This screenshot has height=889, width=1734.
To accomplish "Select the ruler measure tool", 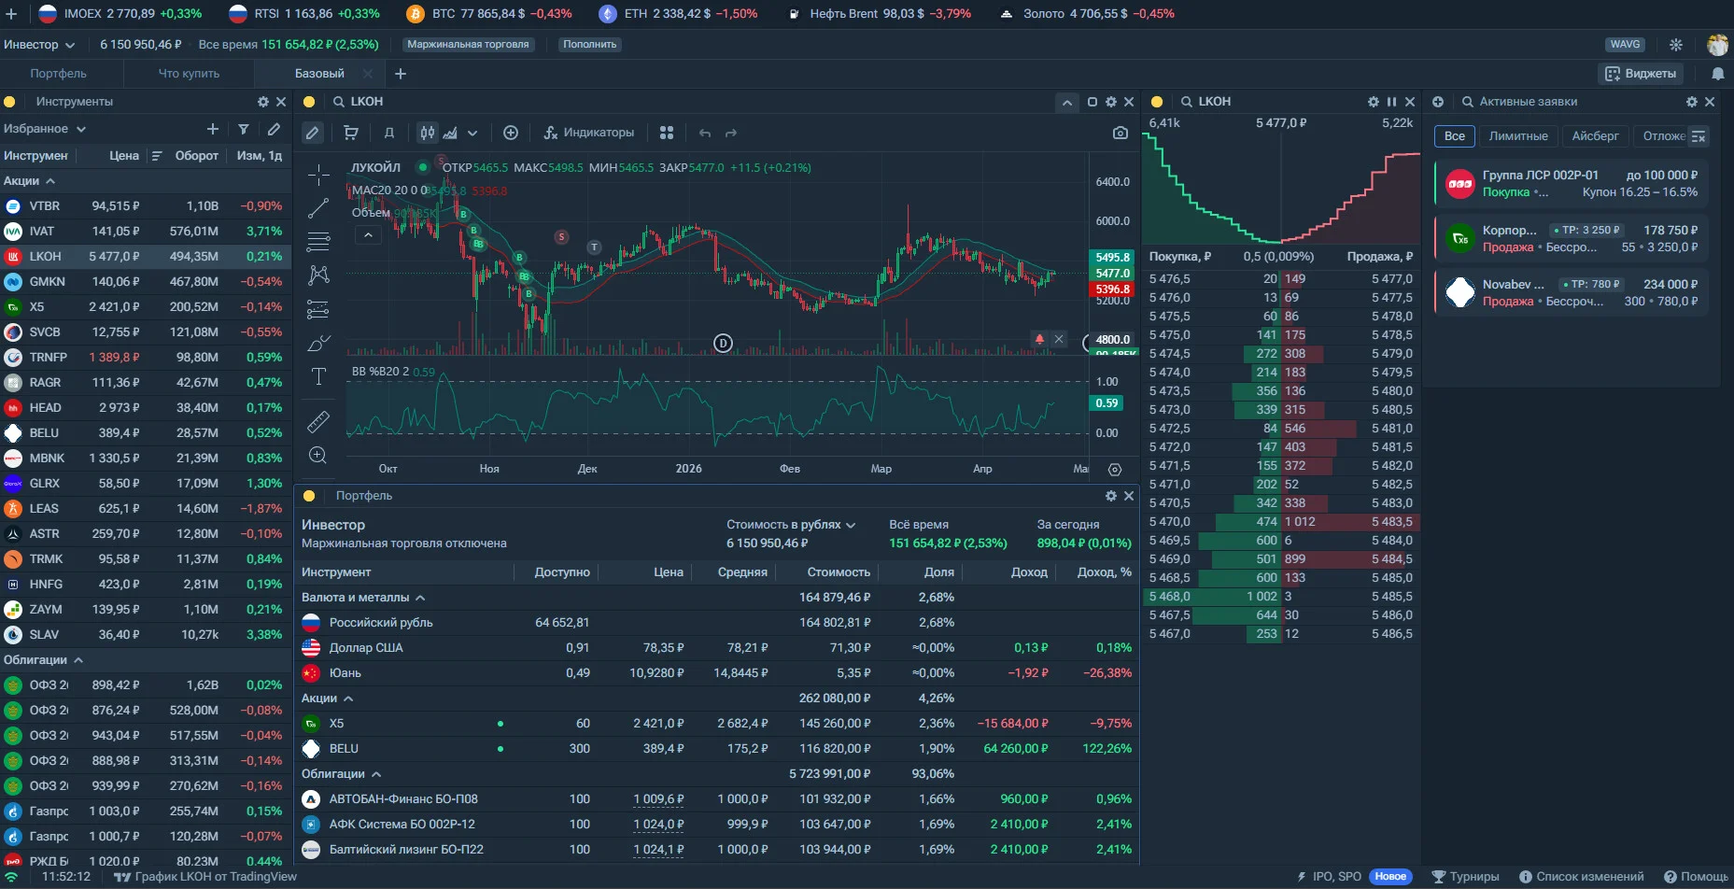I will click(318, 422).
